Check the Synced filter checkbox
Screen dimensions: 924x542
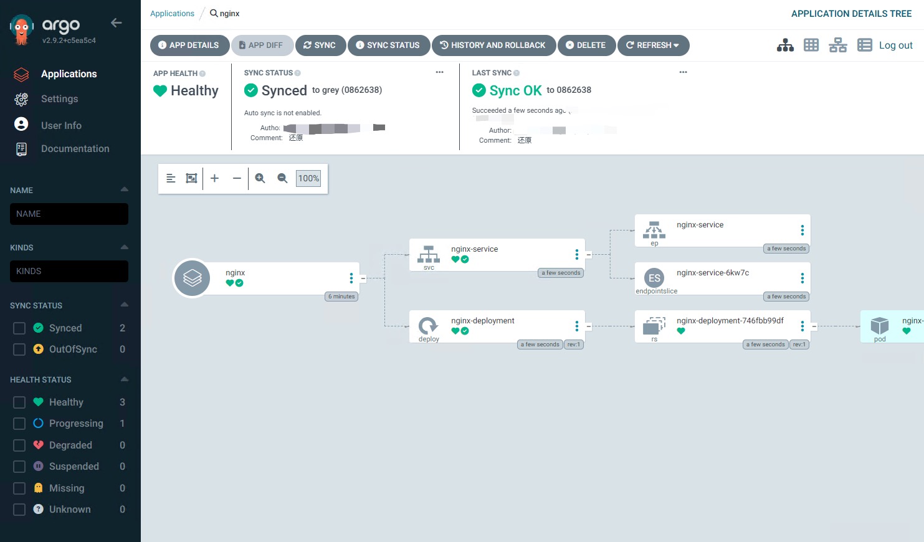(19, 328)
